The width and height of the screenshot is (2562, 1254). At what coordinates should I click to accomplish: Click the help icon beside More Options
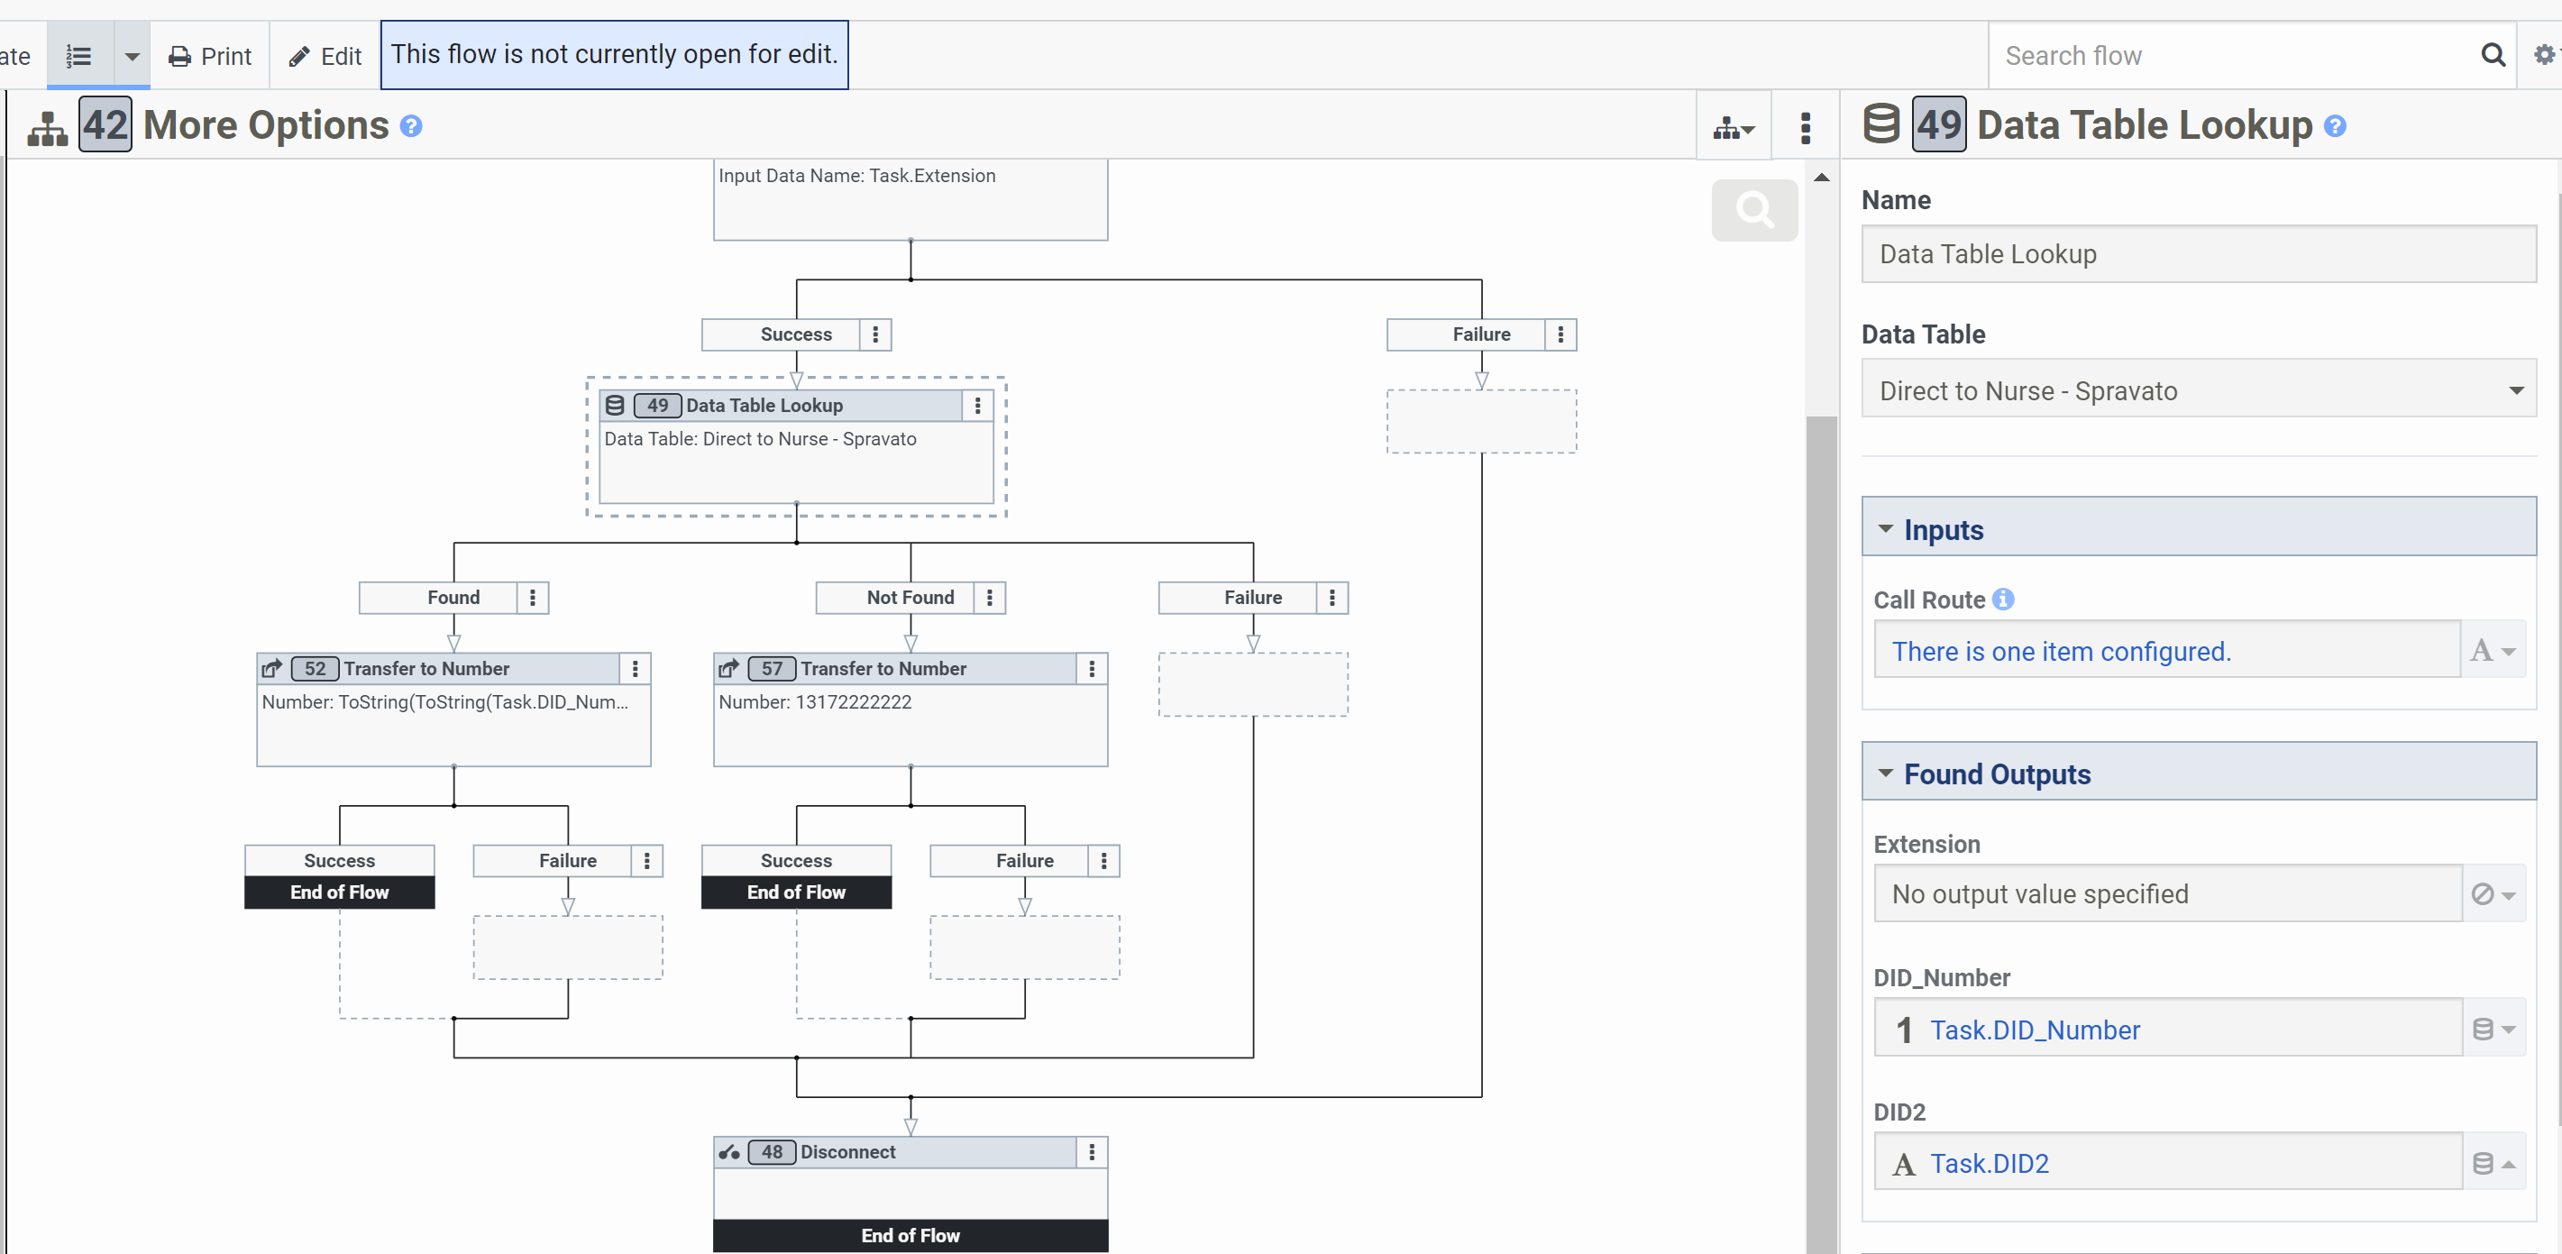click(411, 126)
